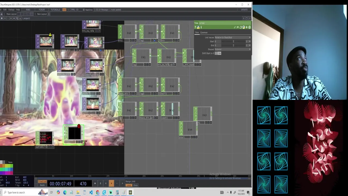Open the Edit menu
The width and height of the screenshot is (348, 196).
5,10
